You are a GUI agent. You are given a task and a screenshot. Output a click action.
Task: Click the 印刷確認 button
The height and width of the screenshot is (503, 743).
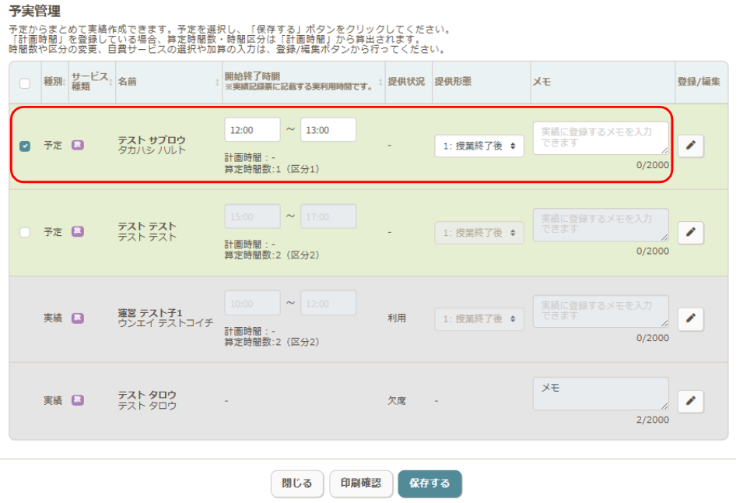point(359,484)
